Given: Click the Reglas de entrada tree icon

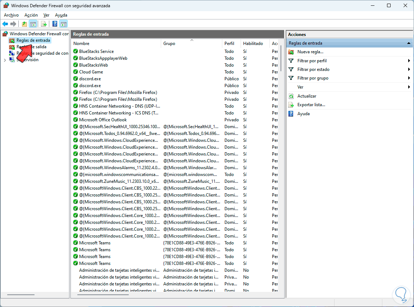Looking at the screenshot, I should [12, 40].
